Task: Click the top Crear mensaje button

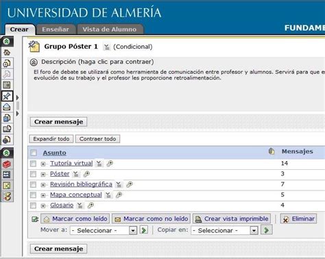Action: click(x=58, y=122)
